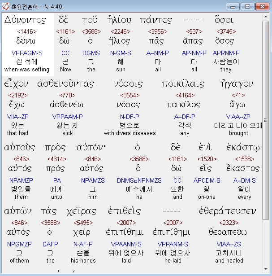
Task: Close the 원전분해 window
Action: pos(262,7)
